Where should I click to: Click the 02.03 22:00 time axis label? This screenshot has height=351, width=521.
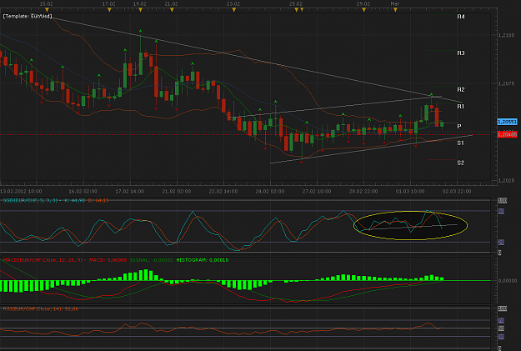point(457,192)
